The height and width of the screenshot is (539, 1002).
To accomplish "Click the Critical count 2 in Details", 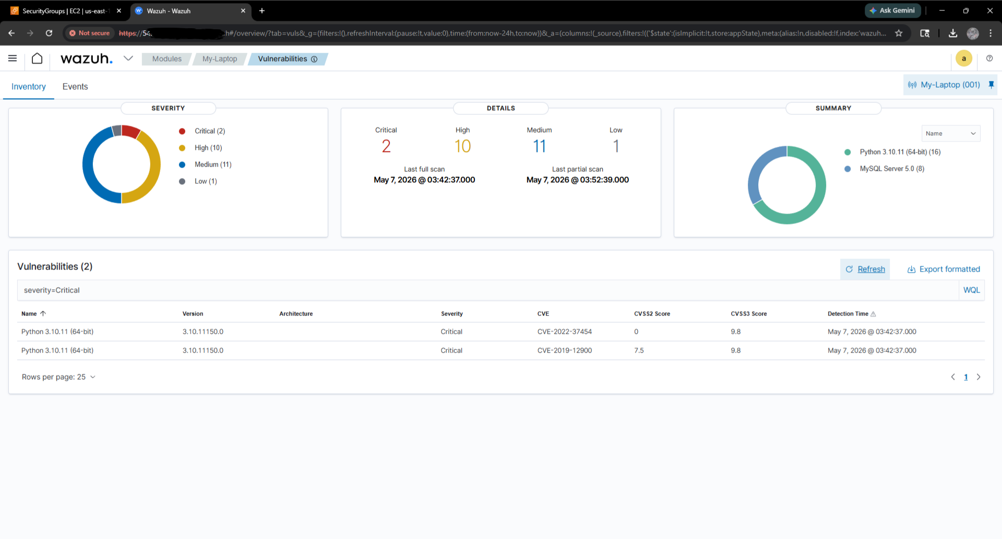I will point(386,146).
